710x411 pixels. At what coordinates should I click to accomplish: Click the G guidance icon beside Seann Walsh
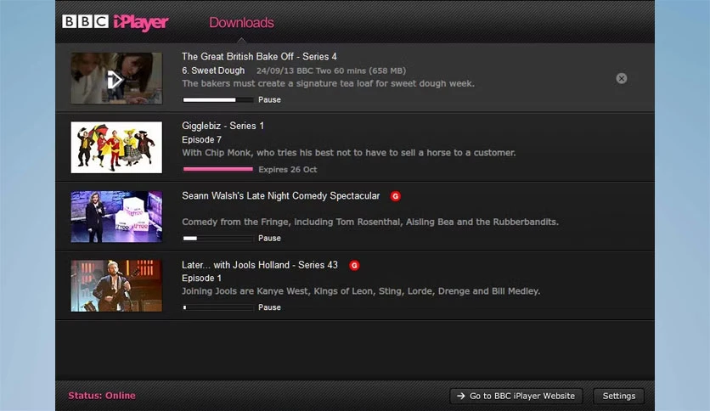[395, 196]
